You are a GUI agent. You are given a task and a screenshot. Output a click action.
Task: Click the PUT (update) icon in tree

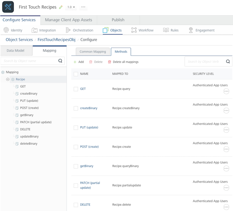pyautogui.click(x=17, y=101)
